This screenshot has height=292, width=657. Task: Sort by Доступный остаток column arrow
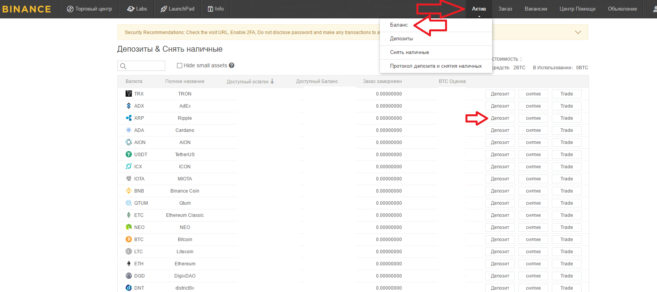coord(272,81)
